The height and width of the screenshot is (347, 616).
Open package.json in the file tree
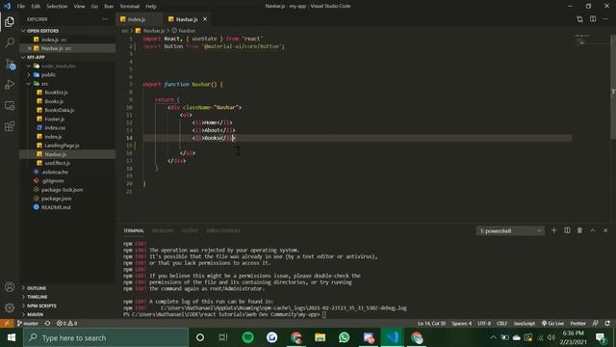tap(56, 199)
